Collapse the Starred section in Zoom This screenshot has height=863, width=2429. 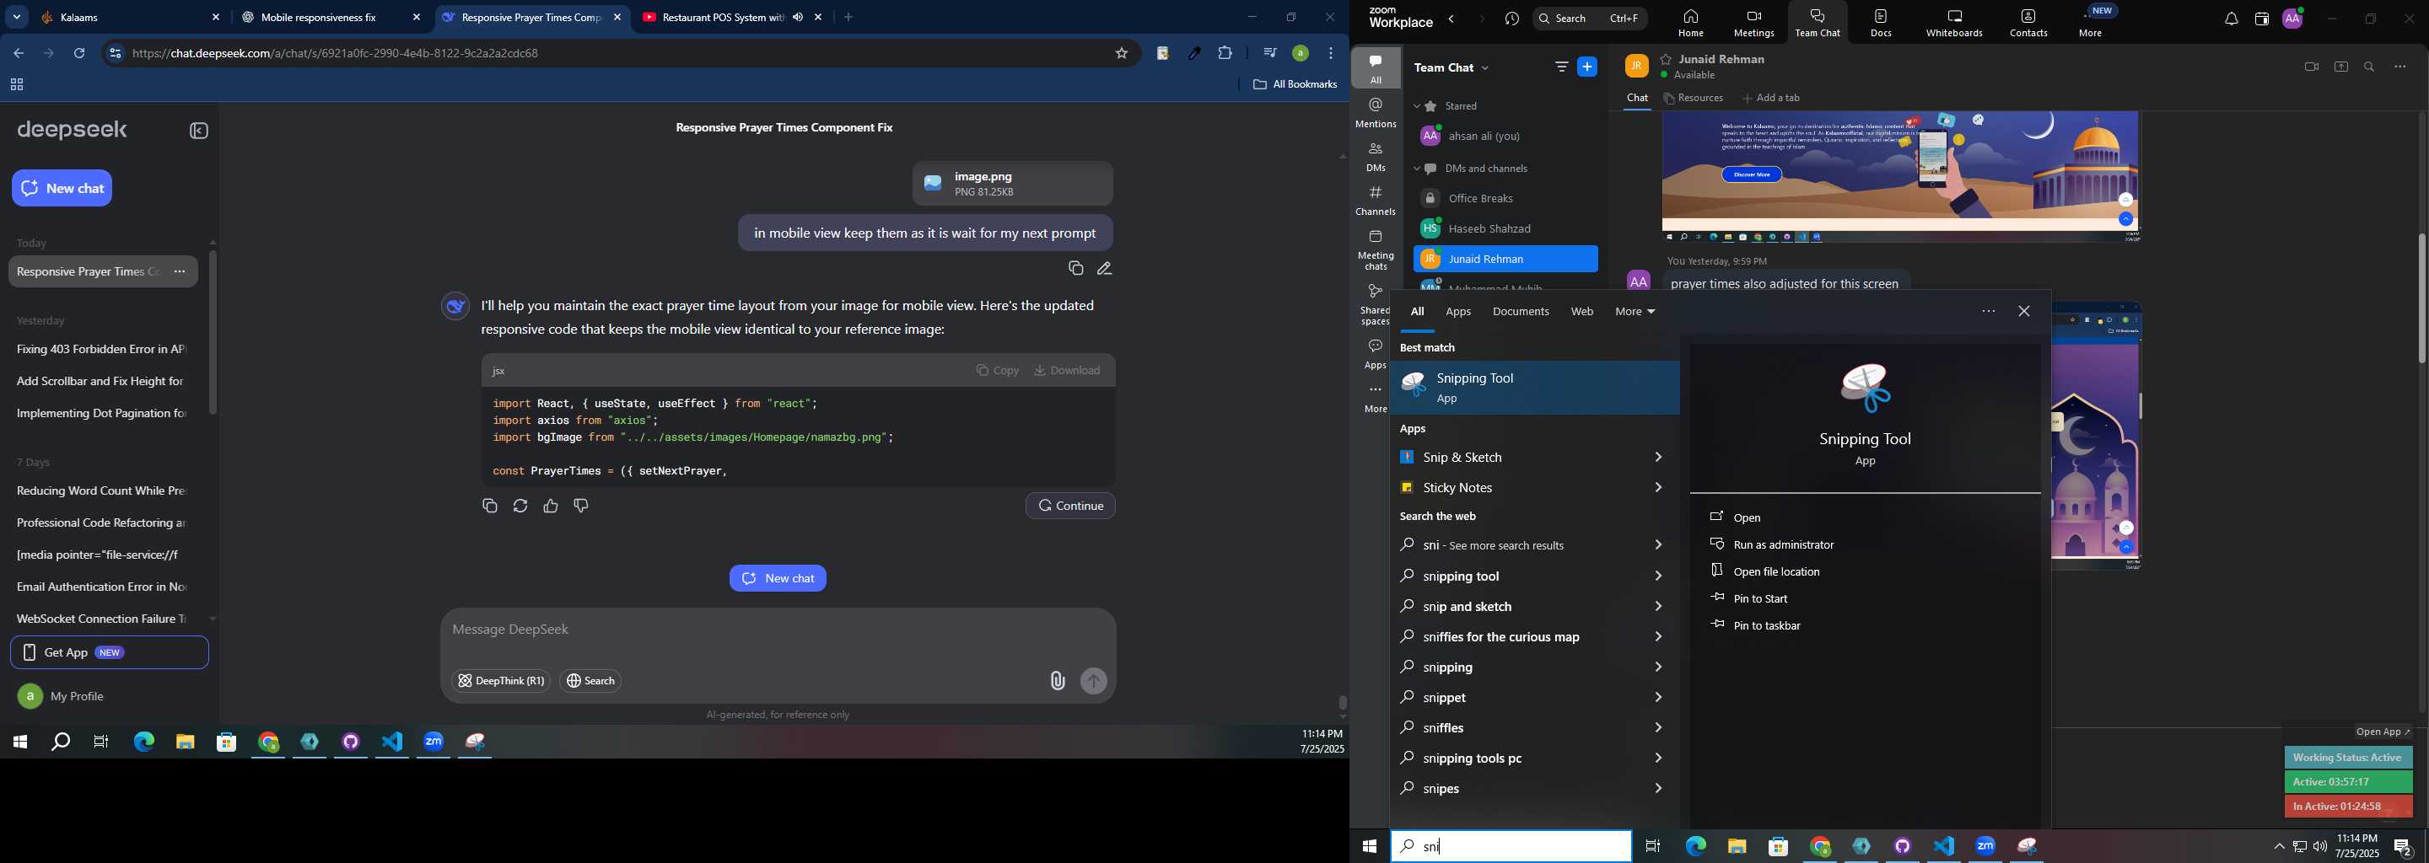[1416, 106]
